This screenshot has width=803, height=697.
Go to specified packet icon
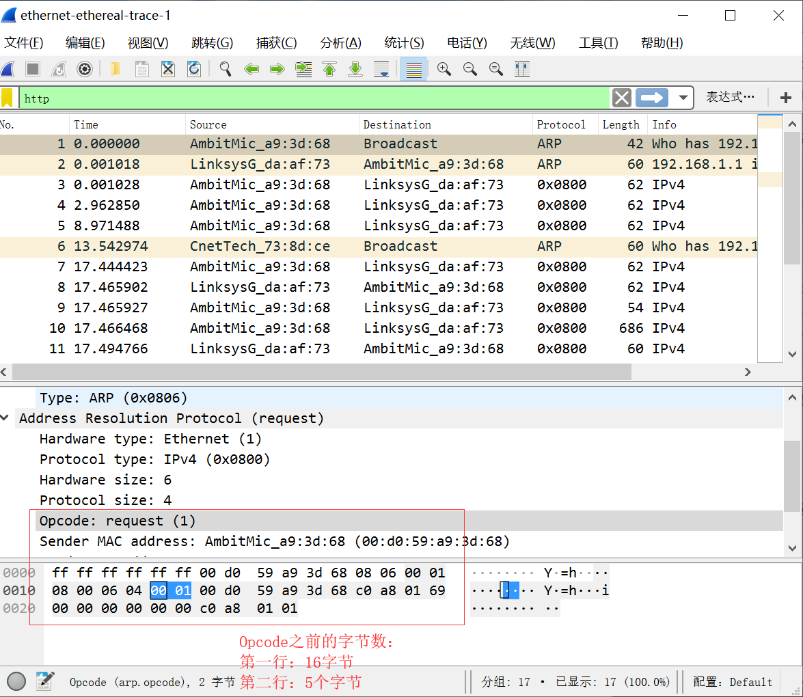coord(303,68)
